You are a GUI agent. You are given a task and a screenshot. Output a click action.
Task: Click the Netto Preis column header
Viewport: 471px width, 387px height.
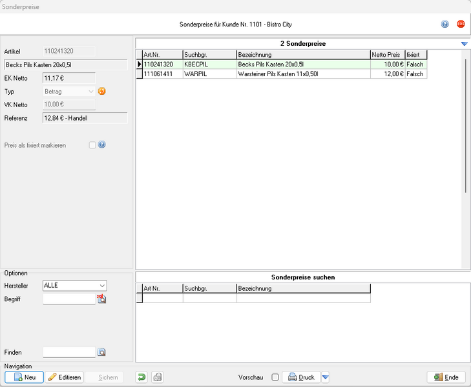click(x=388, y=55)
